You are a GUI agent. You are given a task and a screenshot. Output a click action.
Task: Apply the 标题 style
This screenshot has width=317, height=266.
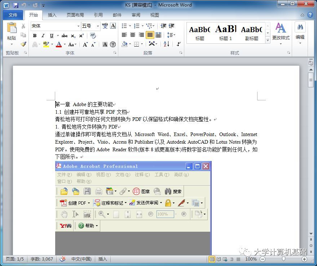point(199,33)
